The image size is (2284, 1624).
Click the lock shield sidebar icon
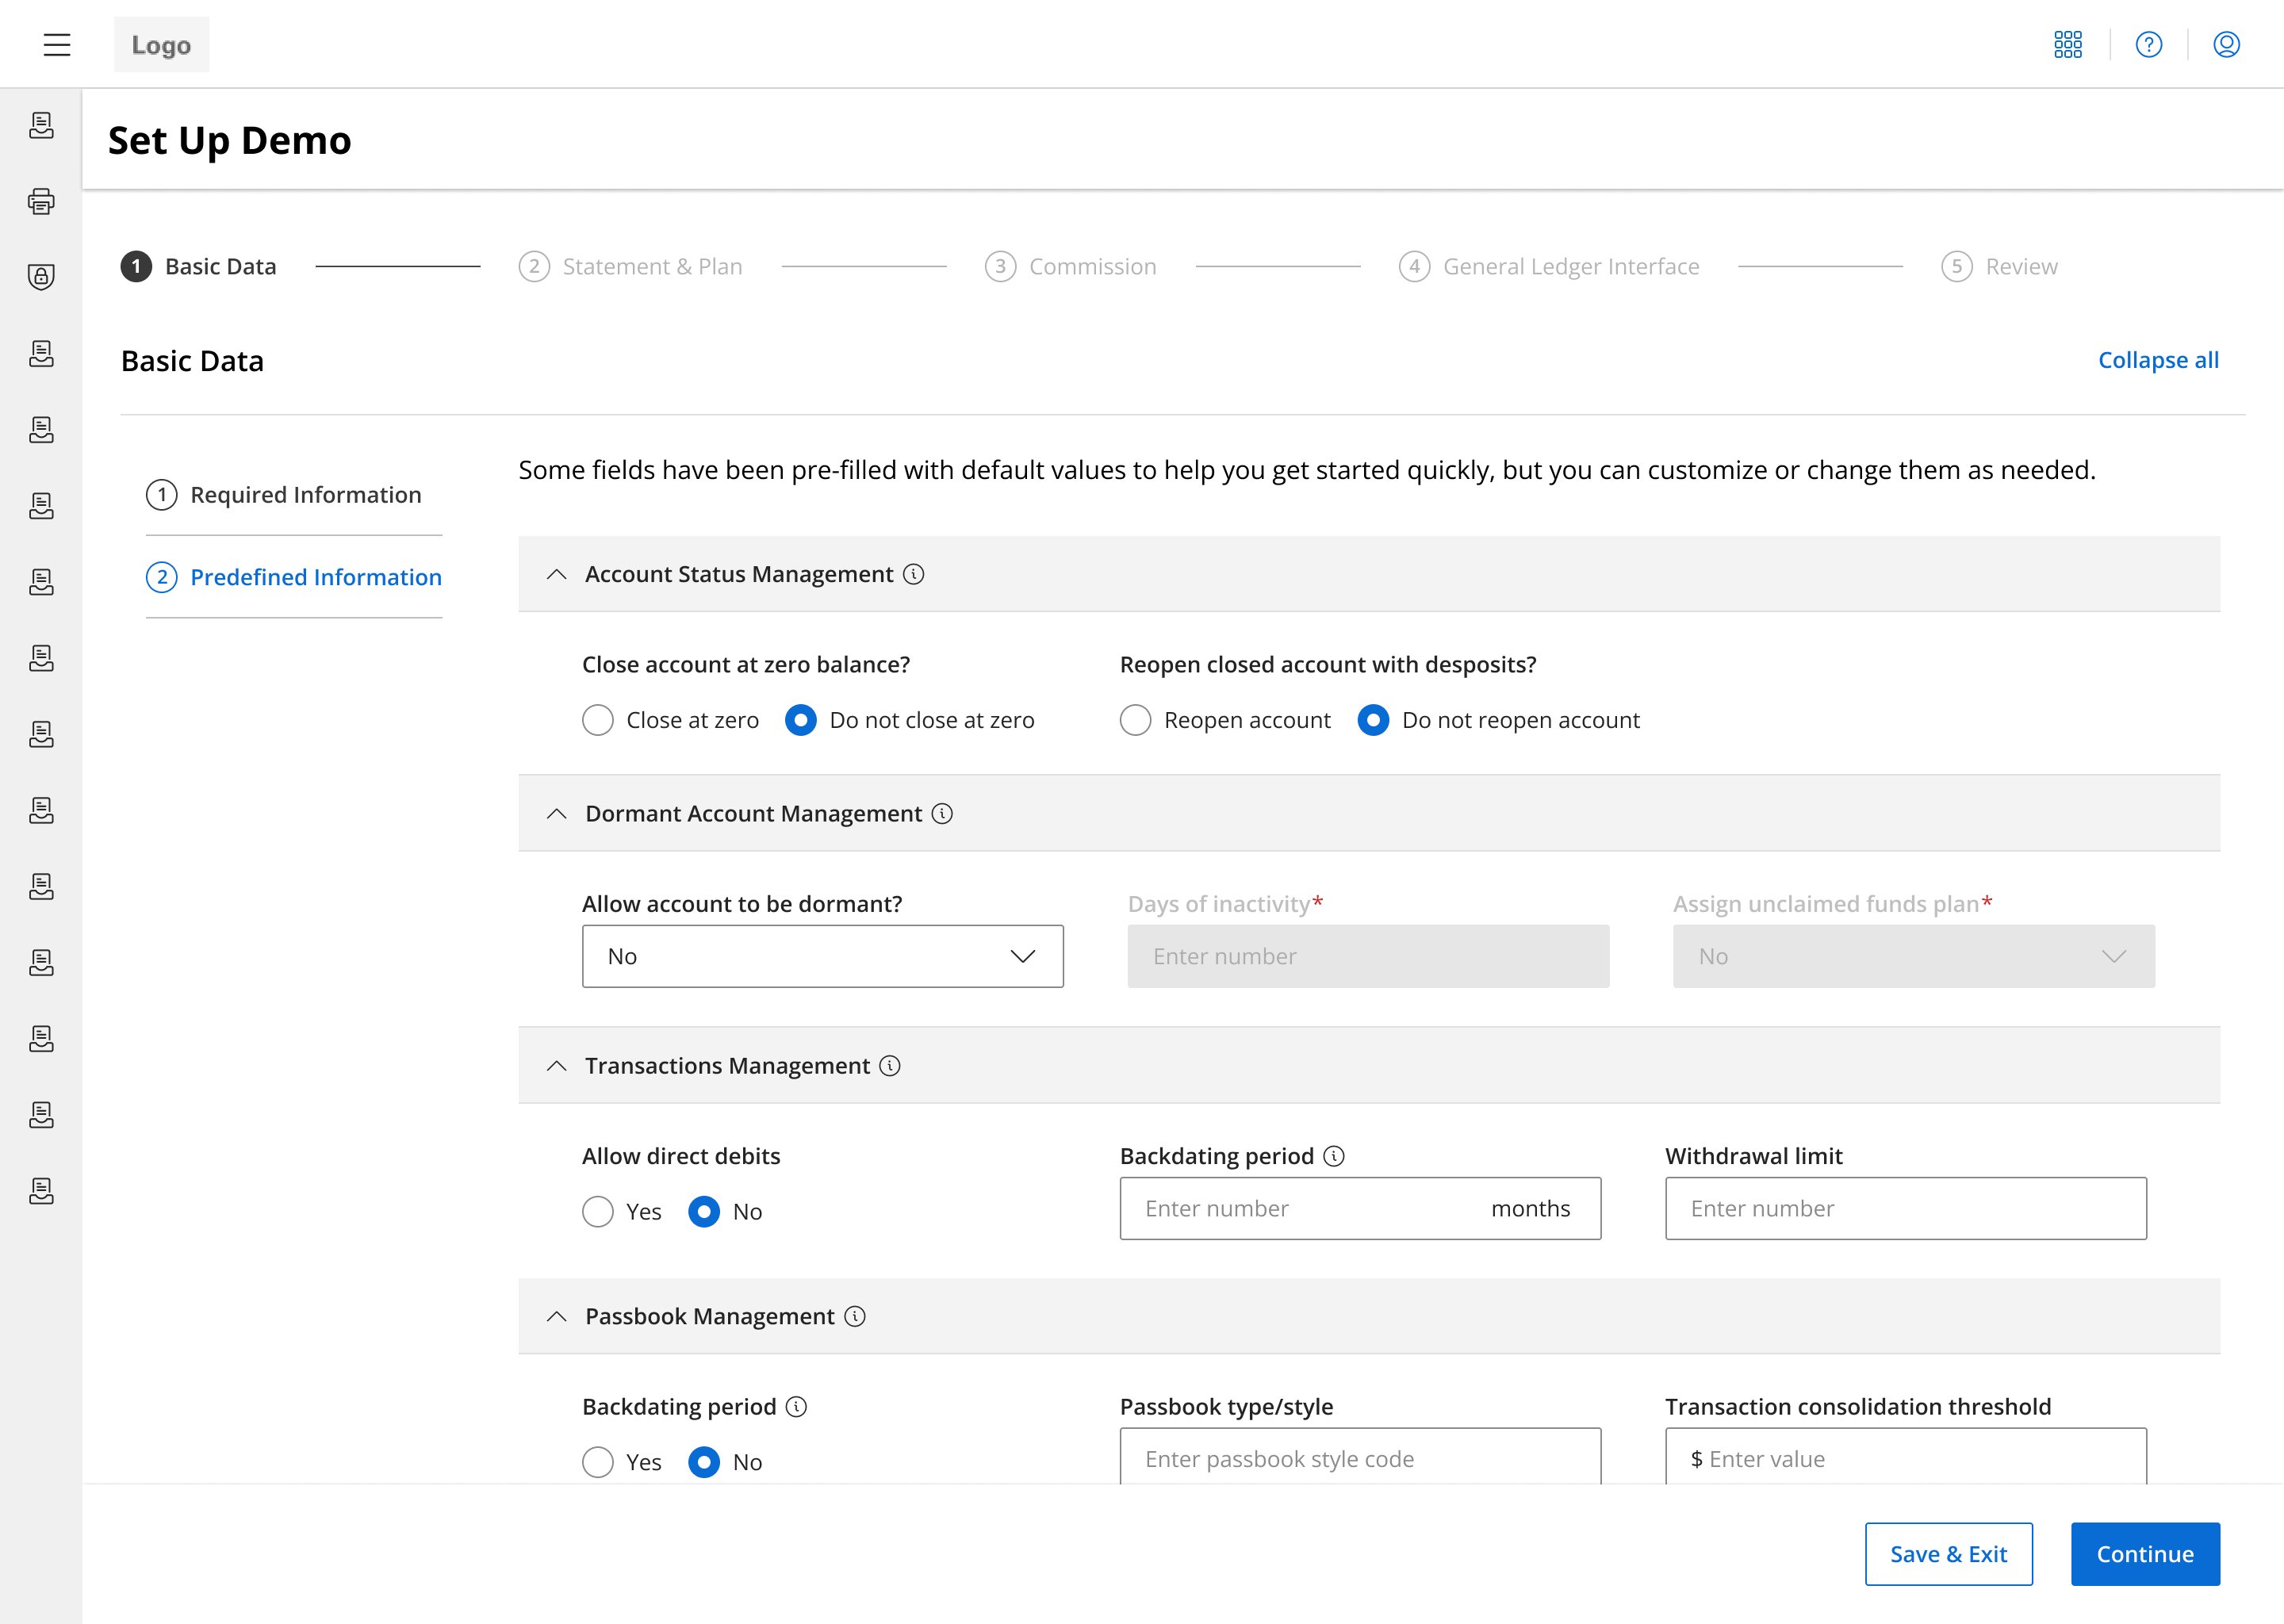click(41, 277)
